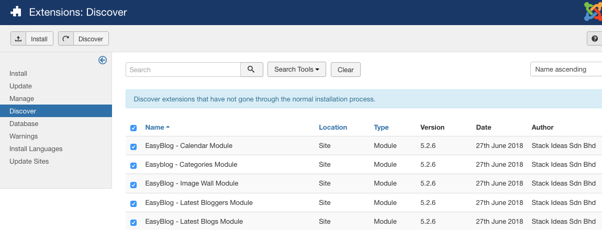Click the Date column header
The image size is (602, 230).
click(484, 127)
